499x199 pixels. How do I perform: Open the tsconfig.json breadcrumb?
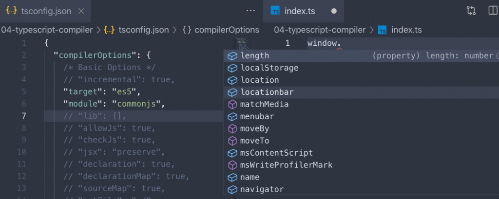(144, 30)
